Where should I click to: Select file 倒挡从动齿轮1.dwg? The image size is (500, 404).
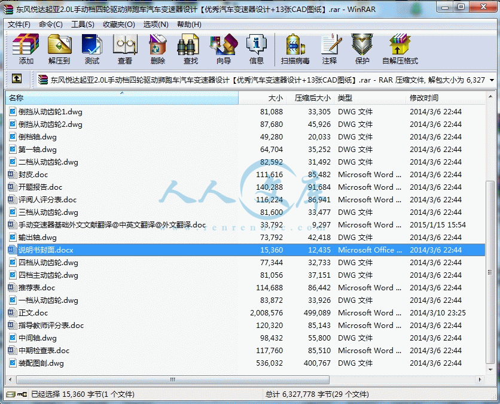(x=50, y=112)
